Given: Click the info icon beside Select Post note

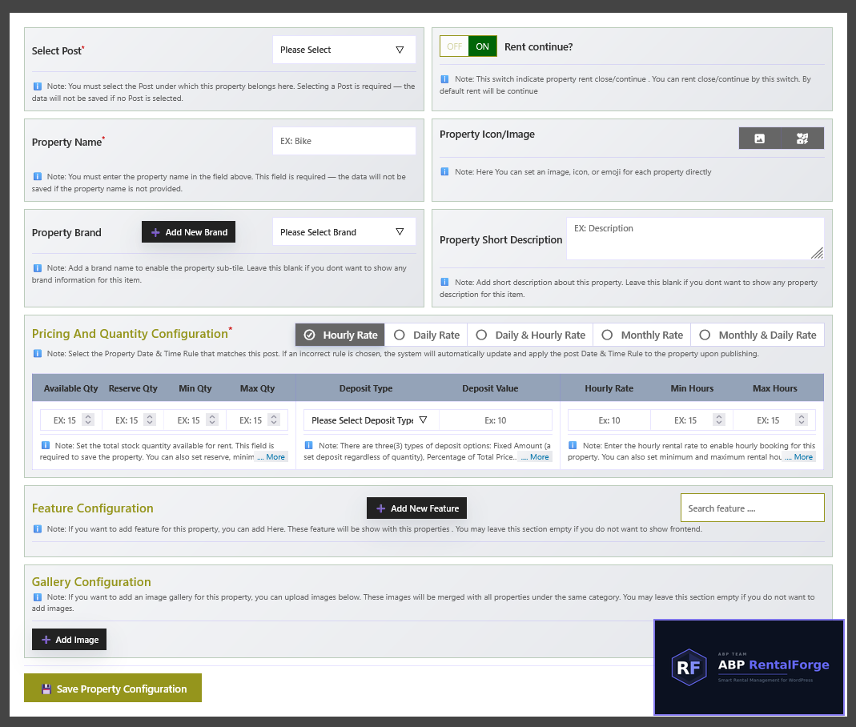Looking at the screenshot, I should pos(37,86).
